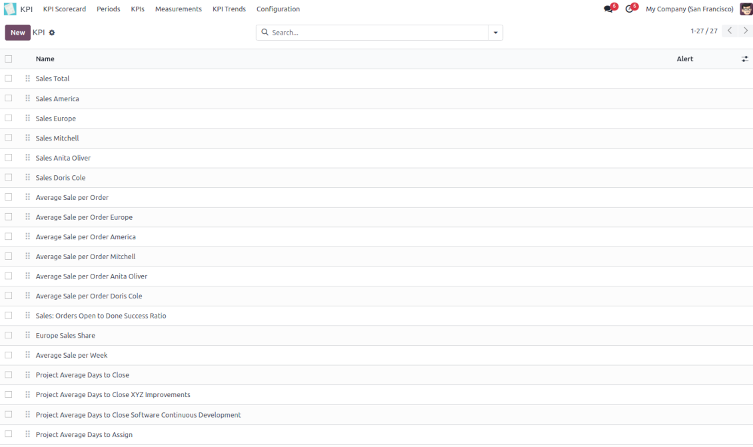Go to next page arrow

point(746,31)
